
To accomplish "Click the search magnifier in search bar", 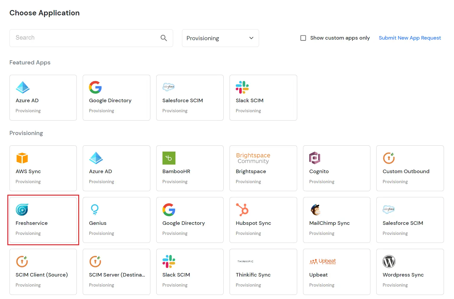I will coord(164,38).
